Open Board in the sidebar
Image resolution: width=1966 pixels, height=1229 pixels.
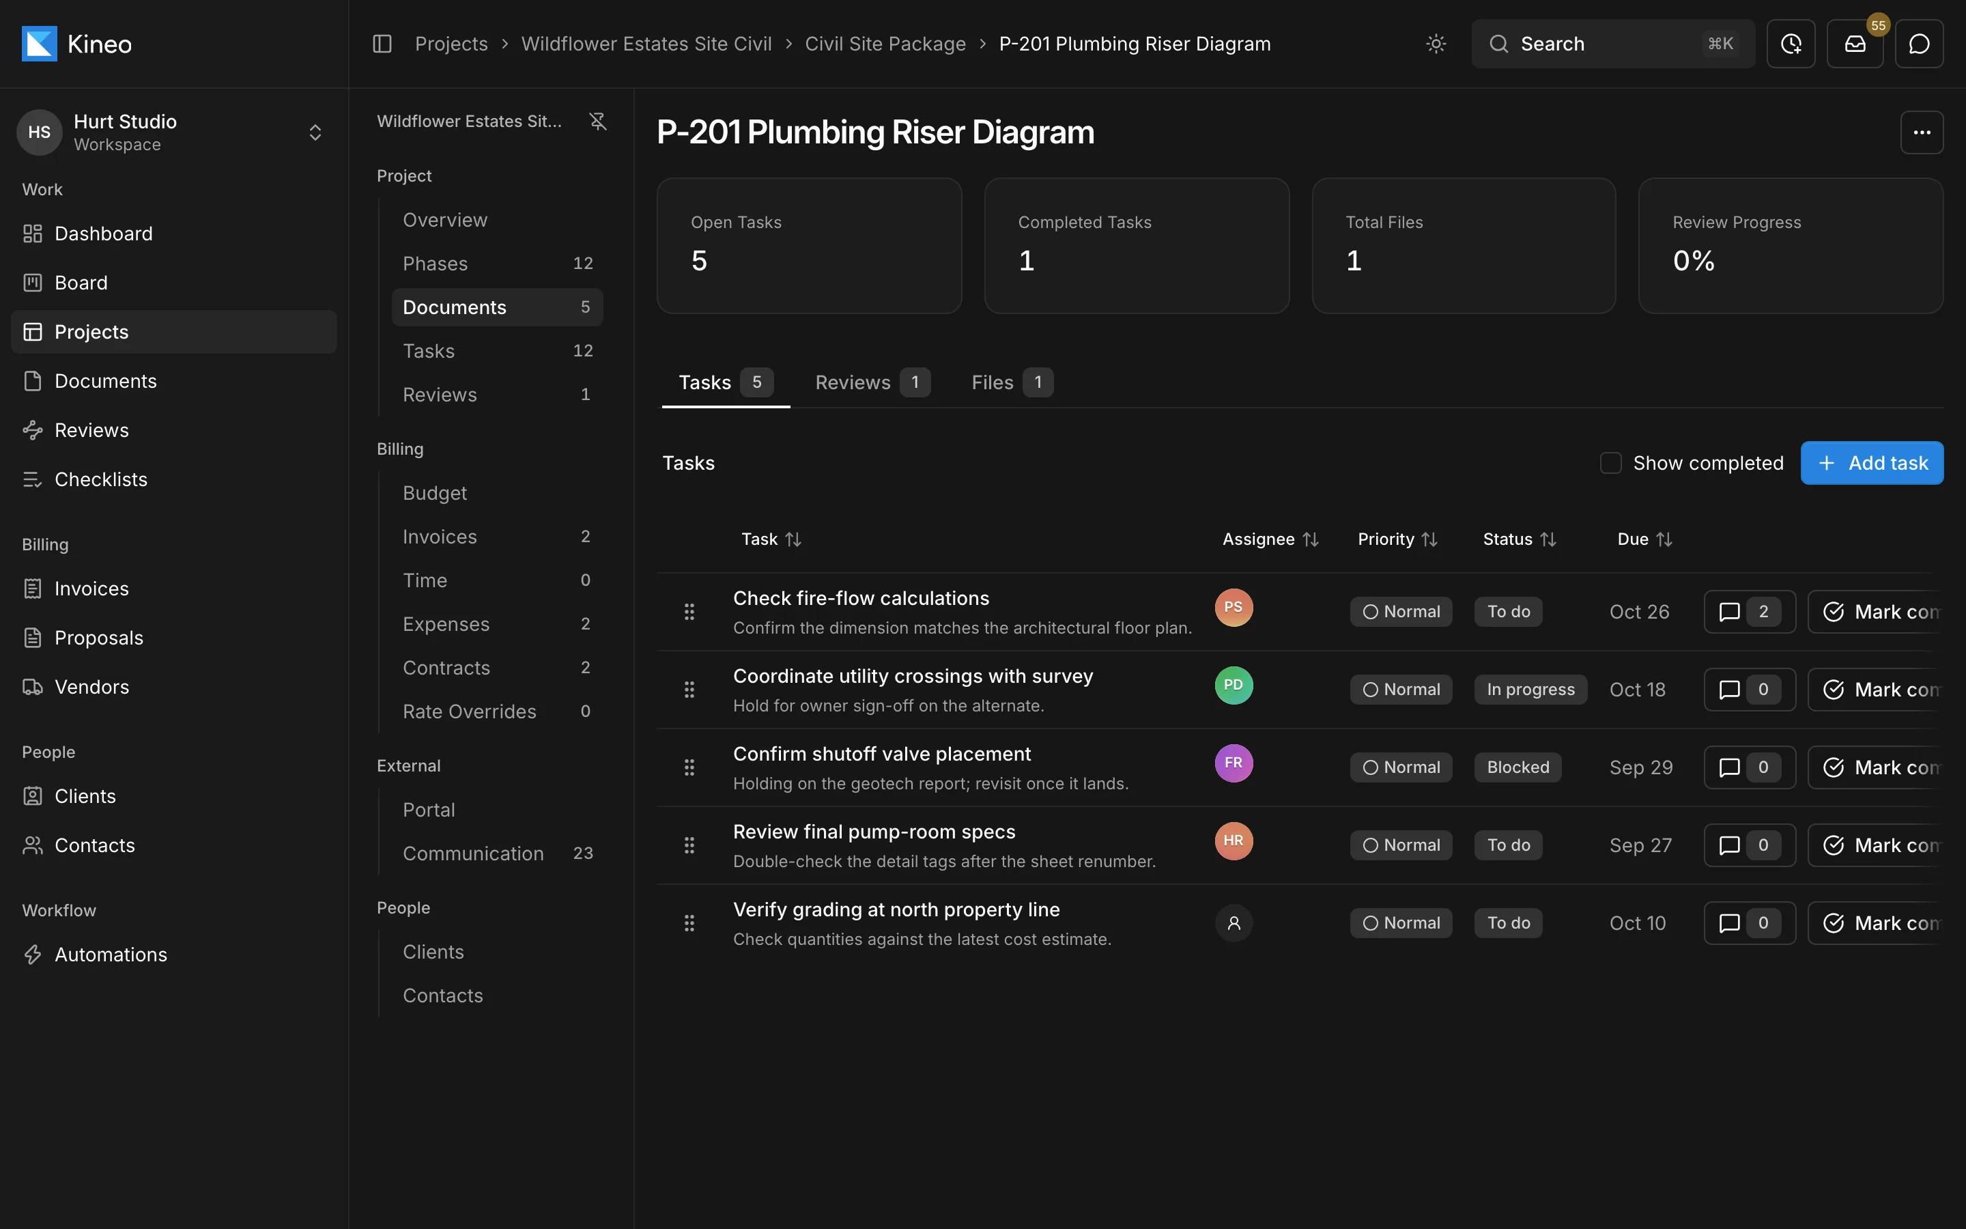pos(174,283)
